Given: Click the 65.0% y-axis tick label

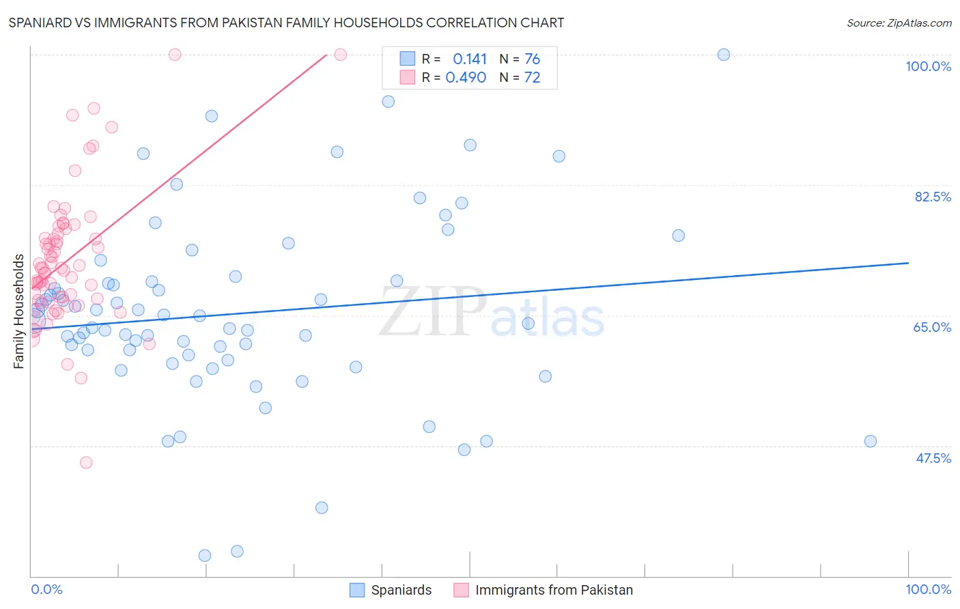Looking at the screenshot, I should (933, 327).
